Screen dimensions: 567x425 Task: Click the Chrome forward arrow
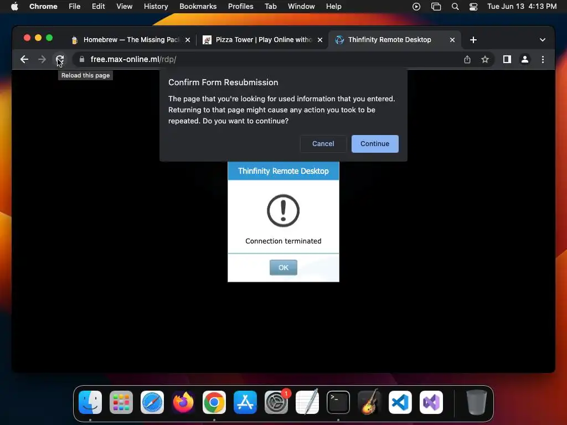pyautogui.click(x=42, y=59)
